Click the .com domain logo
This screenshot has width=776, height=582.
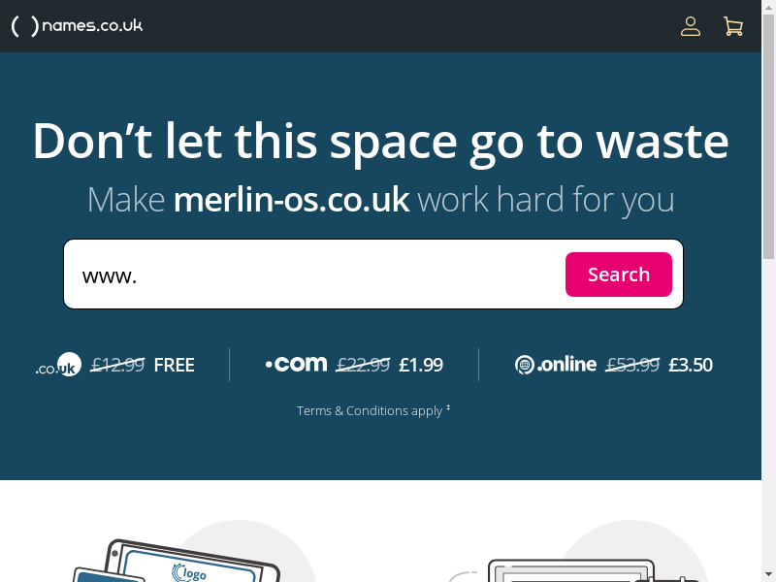tap(296, 365)
